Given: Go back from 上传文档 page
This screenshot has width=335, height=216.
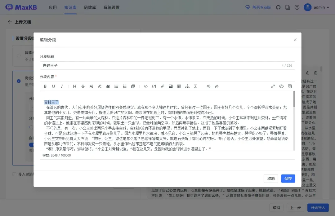Looking at the screenshot, I should click(x=10, y=22).
